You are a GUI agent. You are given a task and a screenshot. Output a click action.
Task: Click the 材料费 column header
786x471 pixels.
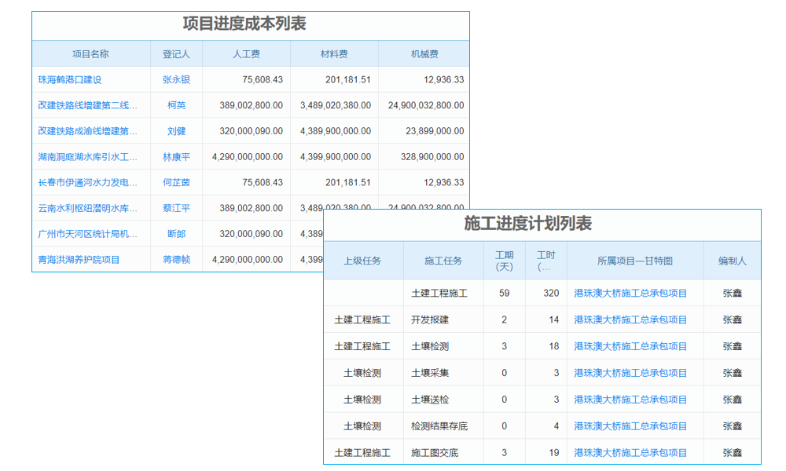pos(333,53)
